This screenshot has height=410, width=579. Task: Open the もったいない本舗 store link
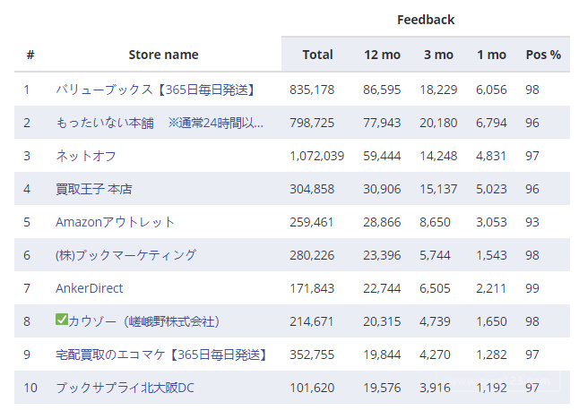[160, 123]
